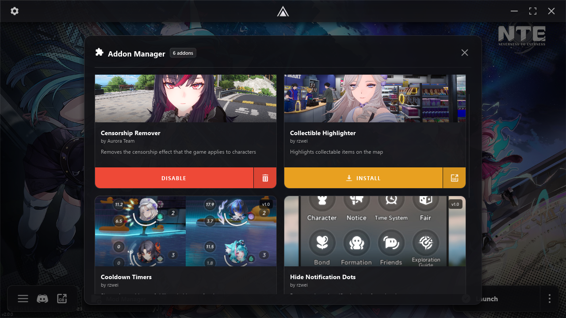The height and width of the screenshot is (318, 566).
Task: Close the Addon Manager dialog
Action: [x=465, y=53]
